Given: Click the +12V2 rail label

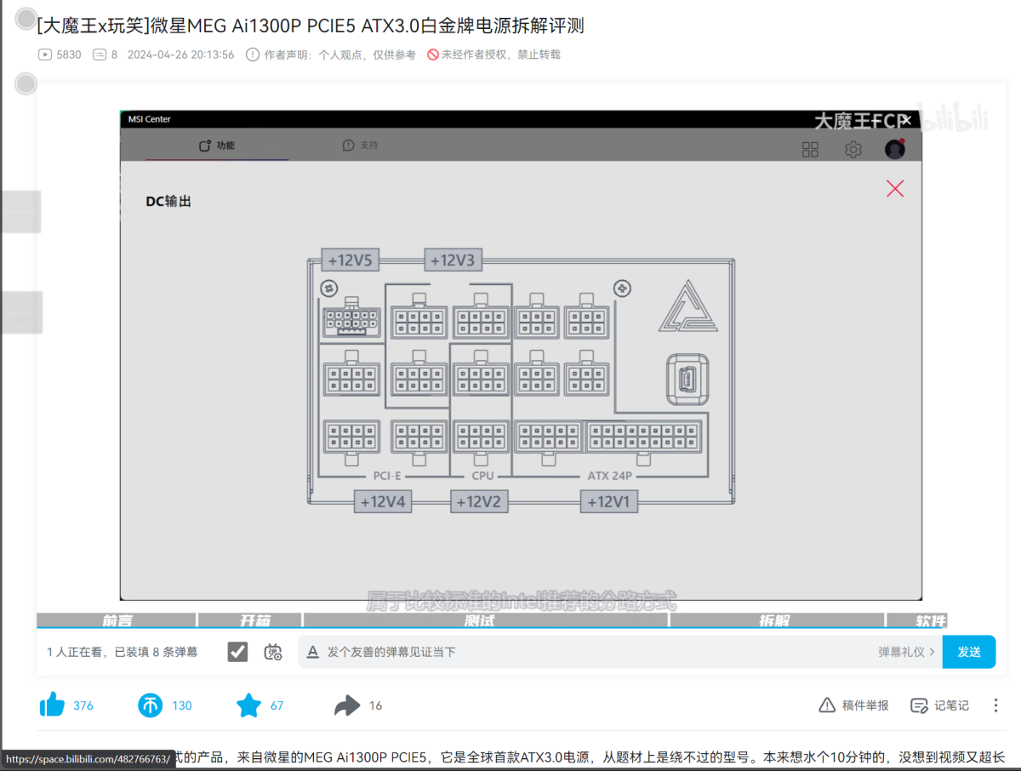Looking at the screenshot, I should tap(479, 502).
